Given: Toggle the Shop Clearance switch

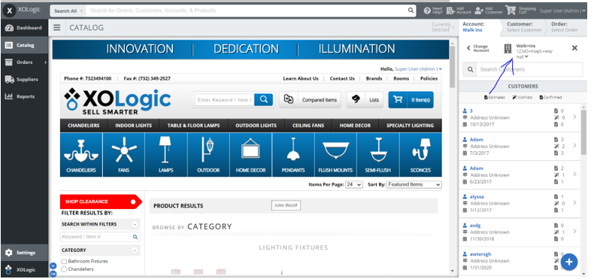Looking at the screenshot, I should (133, 202).
